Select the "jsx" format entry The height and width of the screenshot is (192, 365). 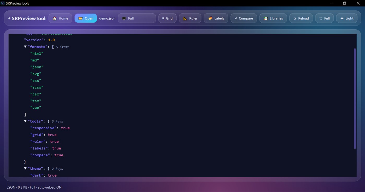click(x=36, y=94)
